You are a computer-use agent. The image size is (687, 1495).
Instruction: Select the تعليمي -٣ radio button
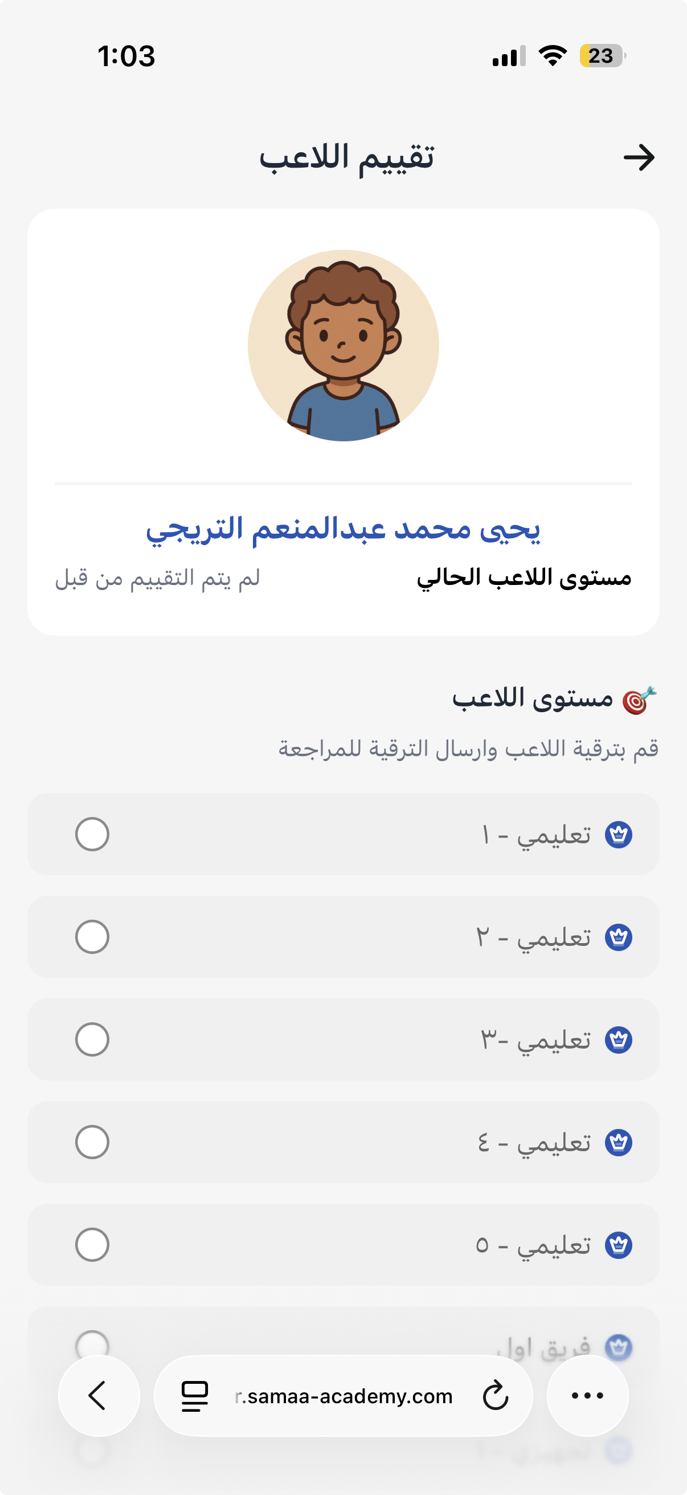[x=92, y=1039]
